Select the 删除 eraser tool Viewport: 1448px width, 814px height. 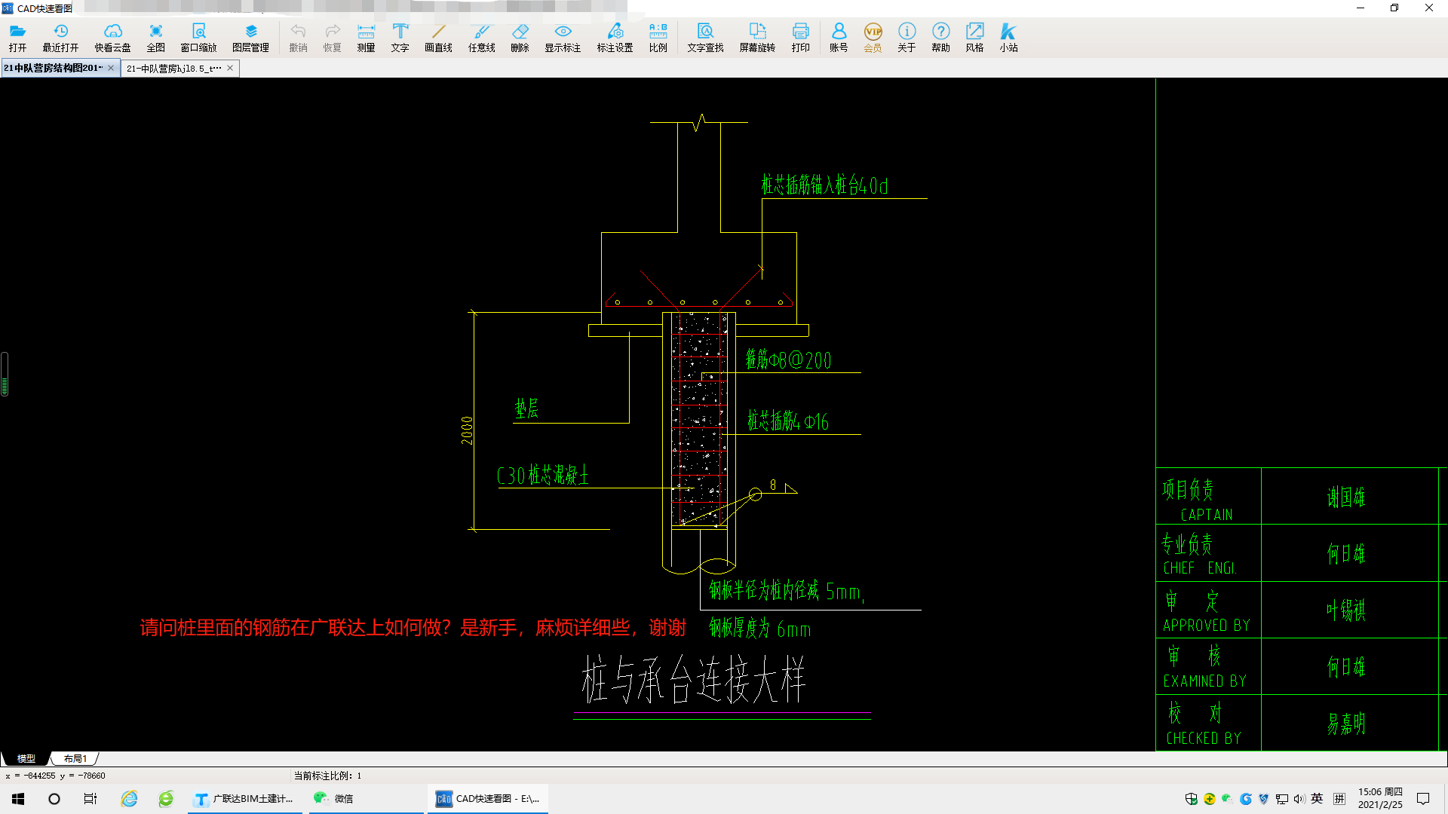pos(520,37)
